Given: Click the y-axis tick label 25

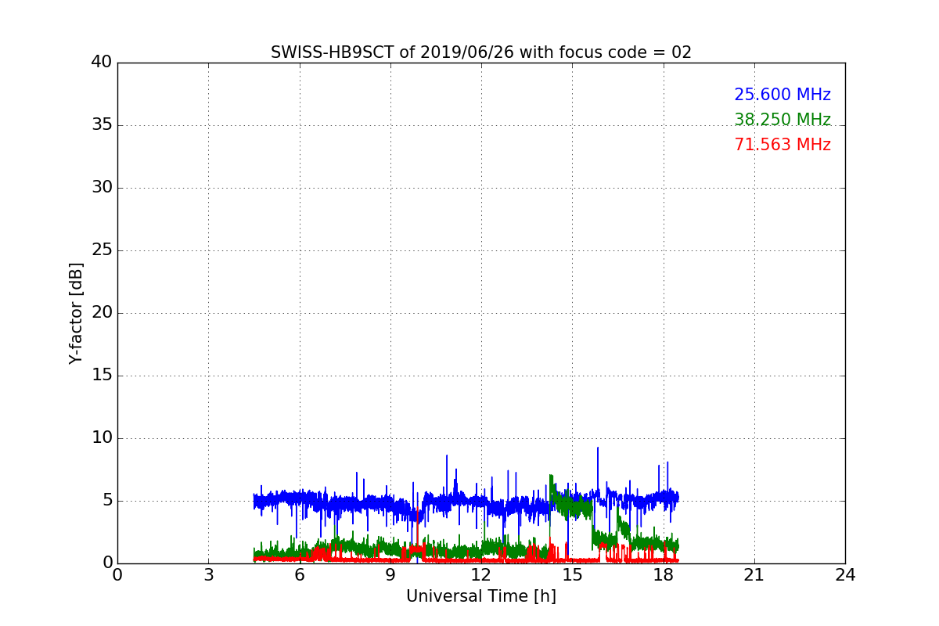Looking at the screenshot, I should click(x=102, y=250).
